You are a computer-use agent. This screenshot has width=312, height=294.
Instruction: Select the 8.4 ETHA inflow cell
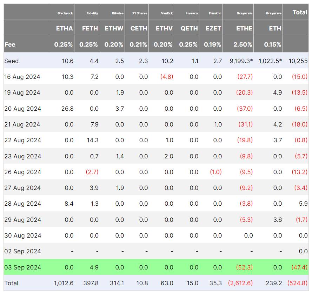69,204
